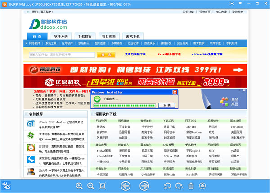Rotate the image 90° clockwise

(x=179, y=186)
